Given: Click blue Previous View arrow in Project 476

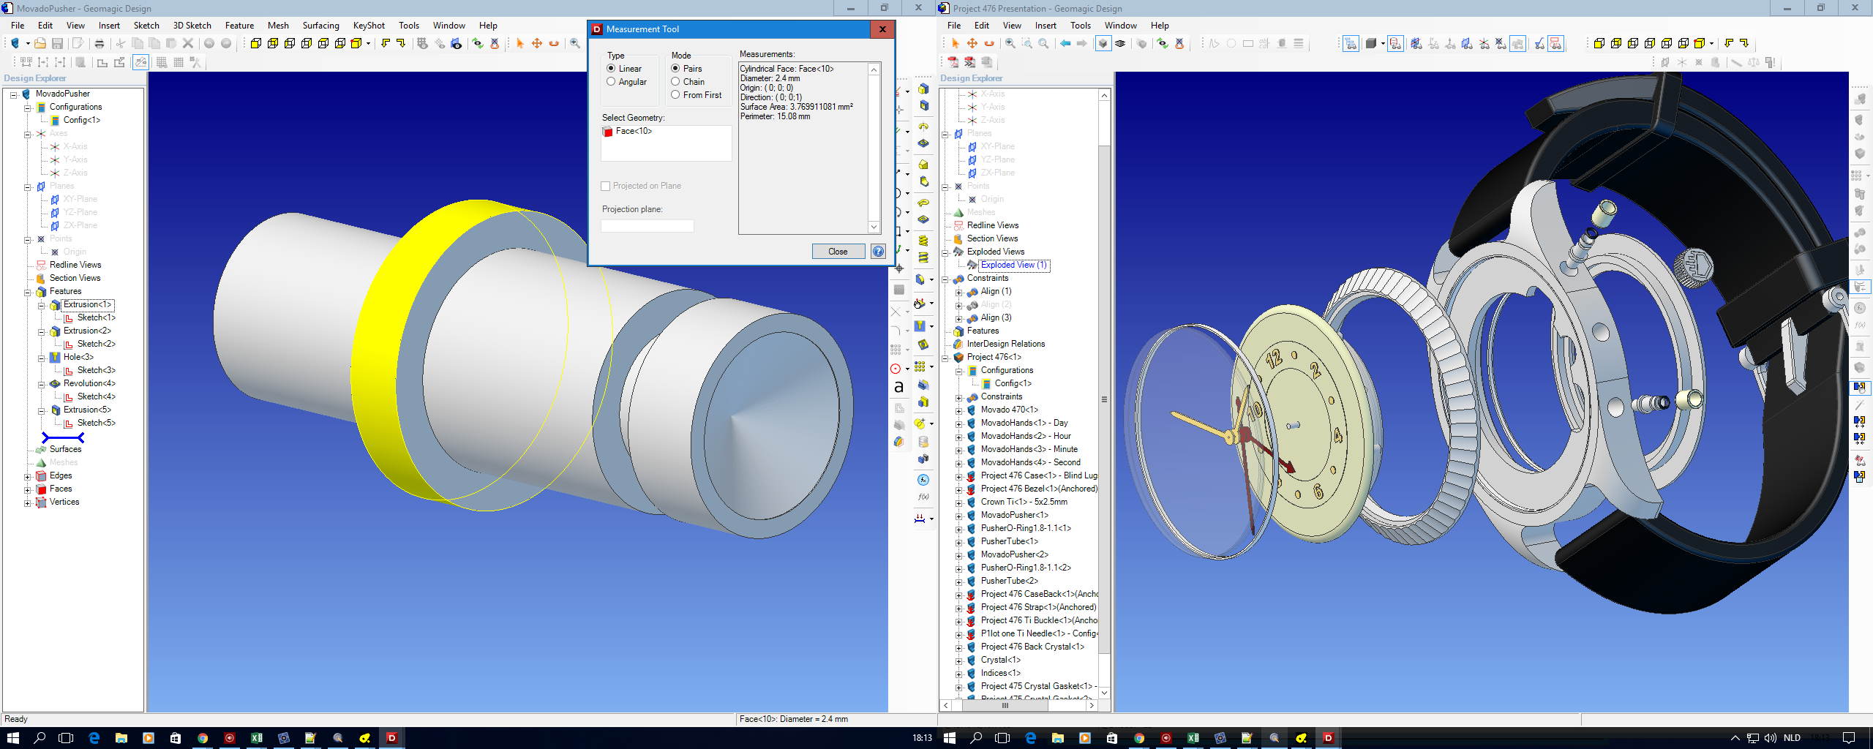Looking at the screenshot, I should (1065, 44).
